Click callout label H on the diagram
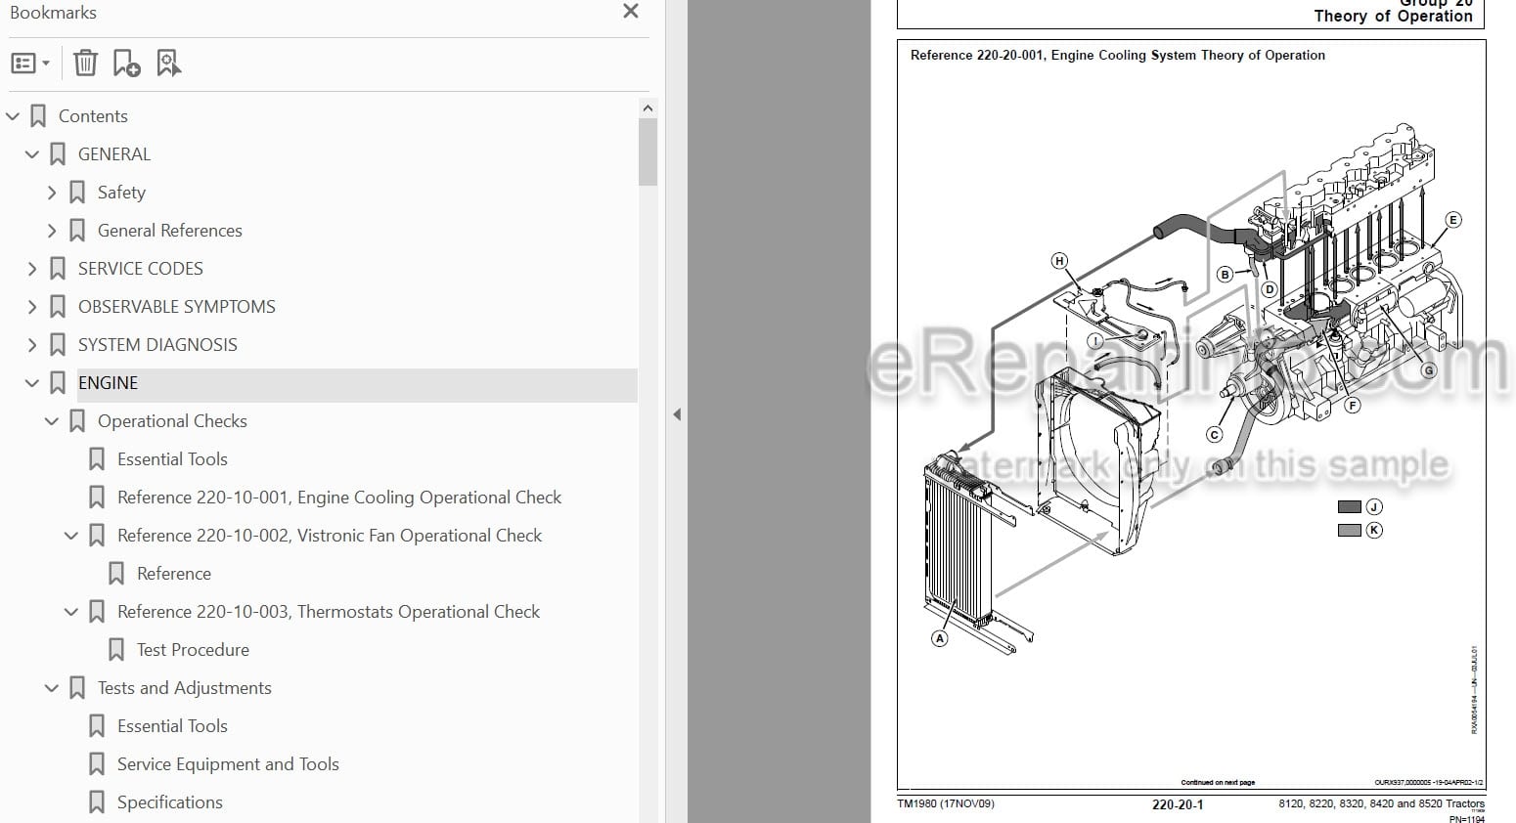 pyautogui.click(x=1059, y=261)
